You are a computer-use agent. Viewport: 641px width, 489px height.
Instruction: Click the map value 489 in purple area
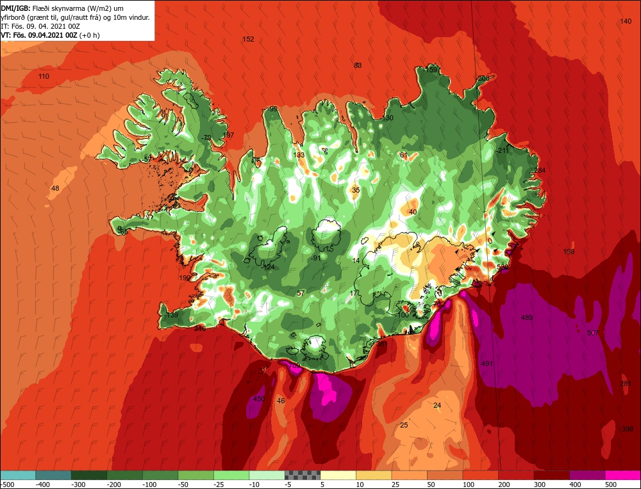[527, 317]
